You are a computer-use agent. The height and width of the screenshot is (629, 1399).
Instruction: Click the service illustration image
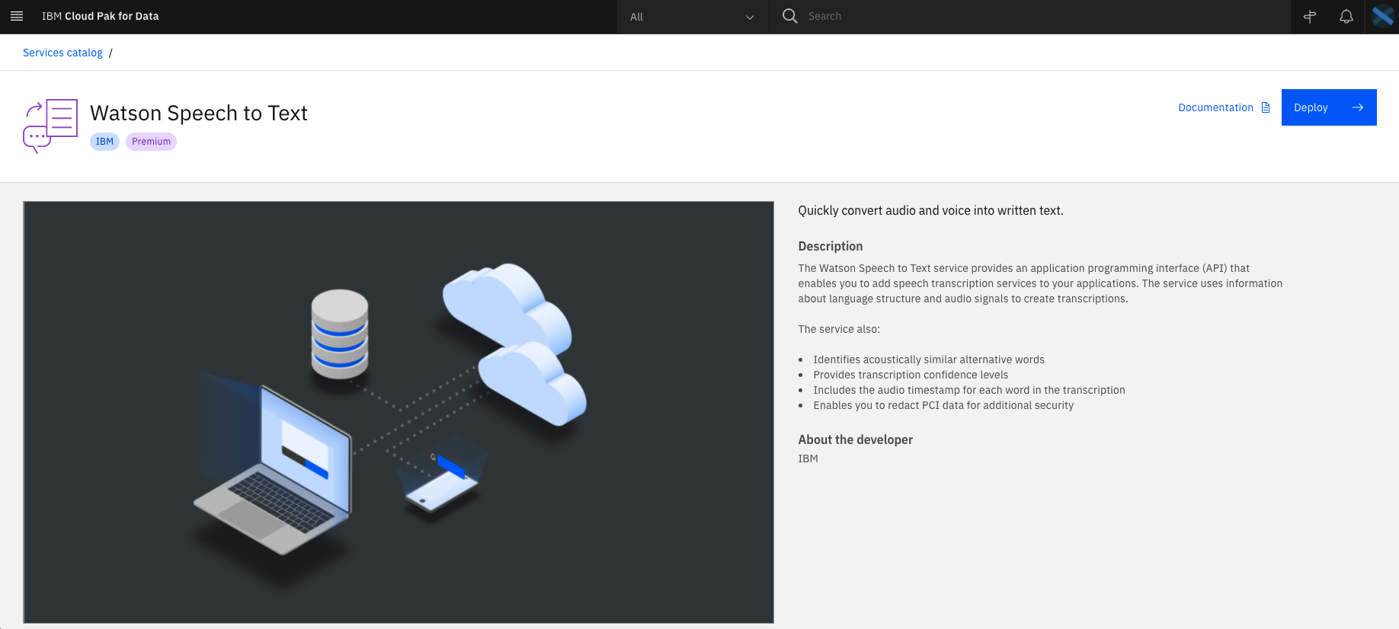pyautogui.click(x=399, y=412)
